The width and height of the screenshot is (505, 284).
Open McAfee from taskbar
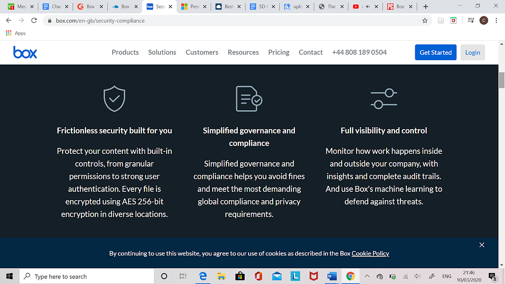point(314,276)
